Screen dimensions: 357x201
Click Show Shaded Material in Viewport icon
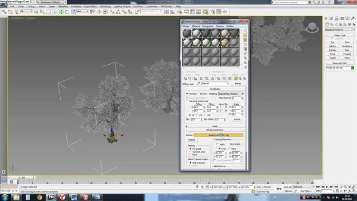click(x=230, y=79)
